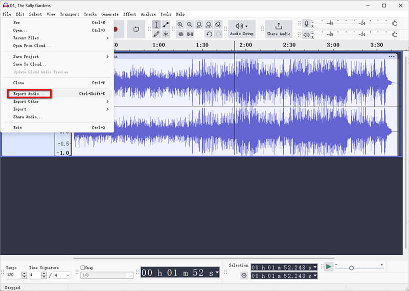Open selection toolbar gear settings

(244, 275)
